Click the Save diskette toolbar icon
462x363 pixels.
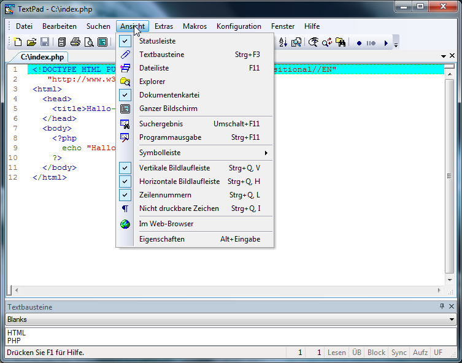(45, 42)
